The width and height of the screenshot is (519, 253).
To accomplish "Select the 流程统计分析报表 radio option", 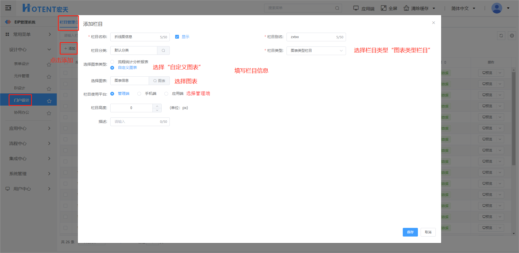I will (112, 62).
